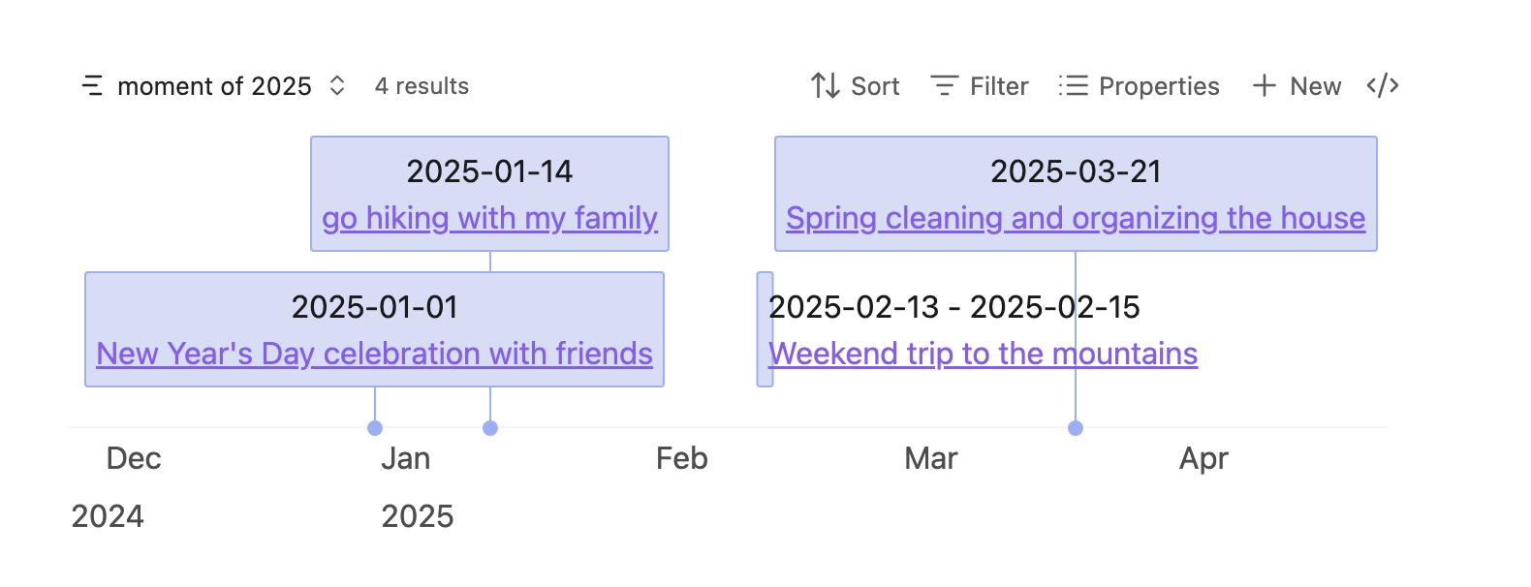Create a New entry
Image resolution: width=1531 pixels, height=587 pixels.
tap(1315, 86)
